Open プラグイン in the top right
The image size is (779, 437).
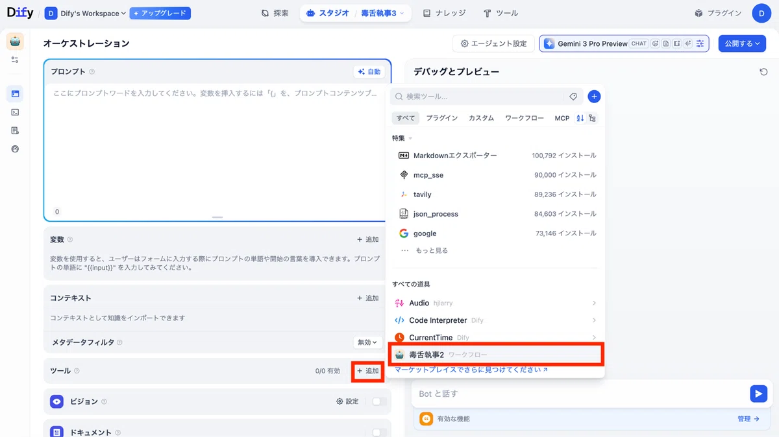coord(718,13)
